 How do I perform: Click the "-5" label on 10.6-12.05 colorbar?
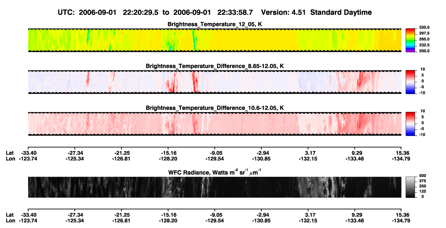coord(422,129)
